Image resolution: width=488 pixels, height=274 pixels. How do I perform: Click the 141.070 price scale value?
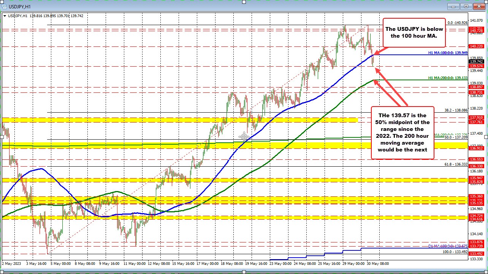click(x=477, y=20)
